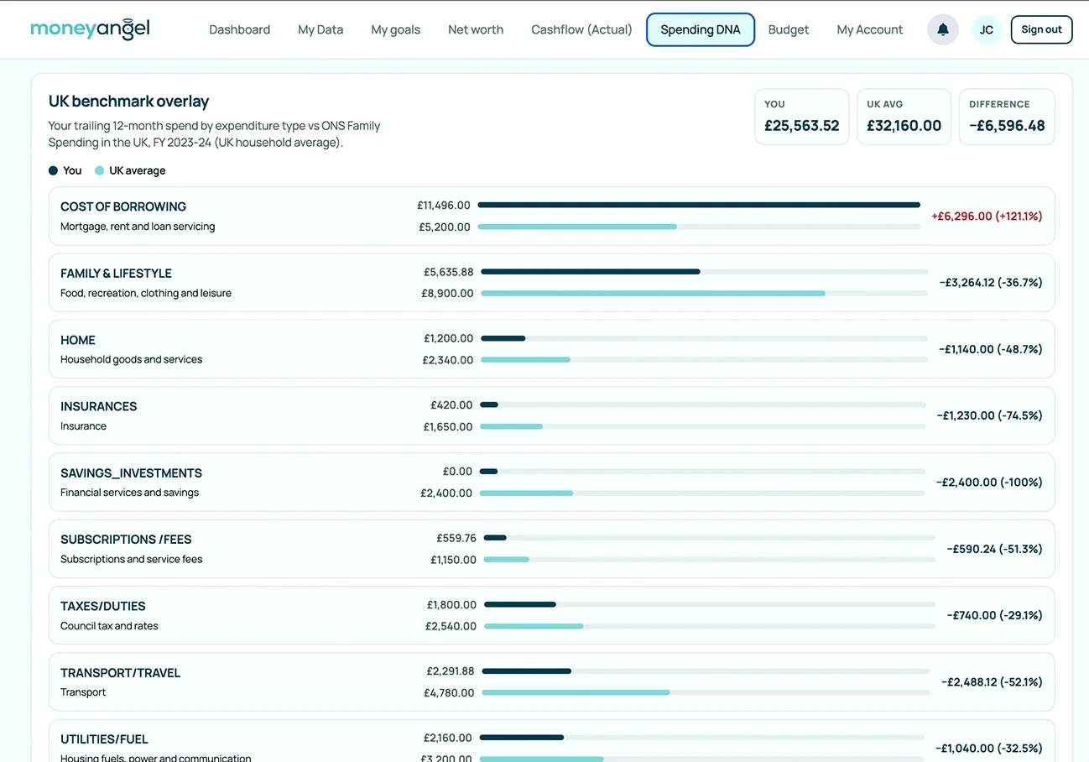This screenshot has width=1089, height=762.
Task: Click the TRANSPORT/TRAVEL heading
Action: pyautogui.click(x=121, y=673)
